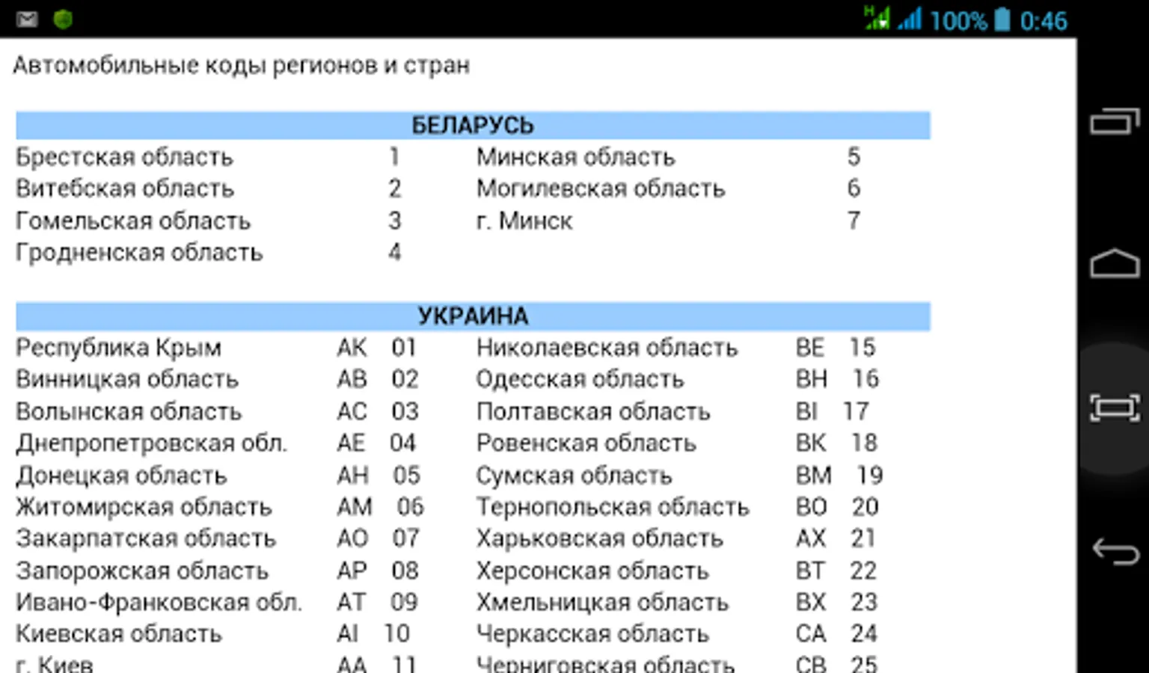Tap the mobile signal strength icon
This screenshot has height=673, width=1149.
(x=909, y=19)
